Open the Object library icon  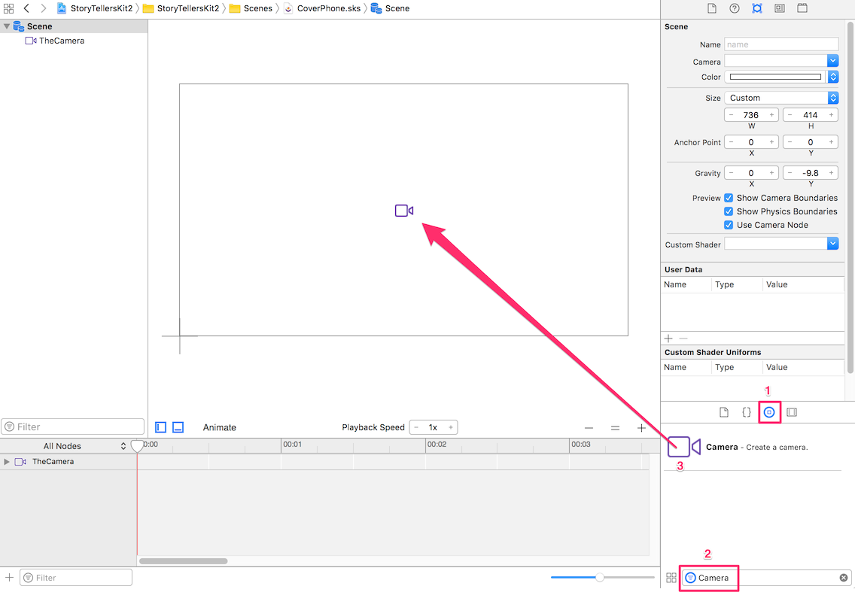tap(769, 412)
